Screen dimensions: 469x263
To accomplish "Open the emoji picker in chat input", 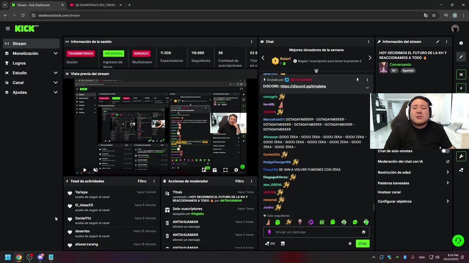I will tap(363, 232).
